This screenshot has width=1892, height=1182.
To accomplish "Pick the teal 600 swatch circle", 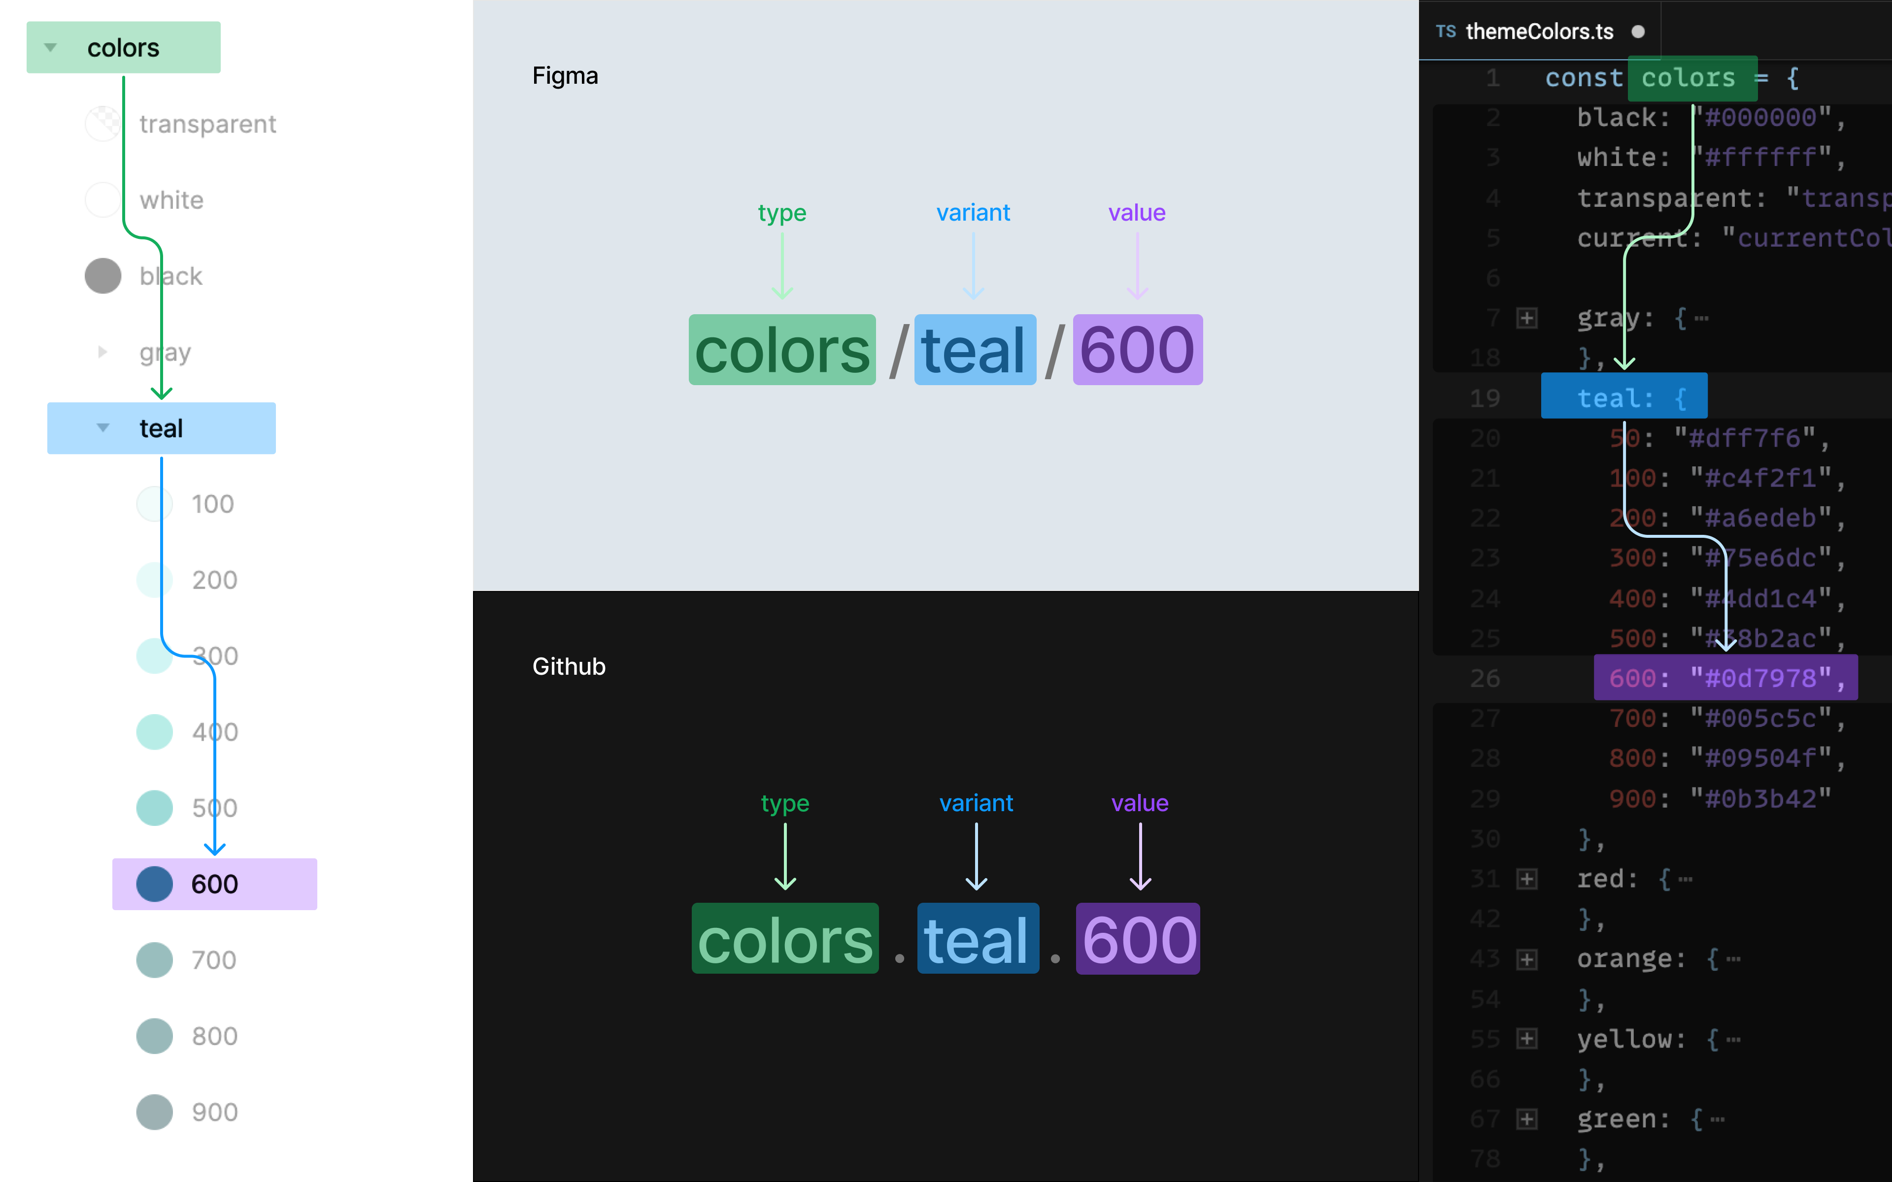I will point(155,884).
